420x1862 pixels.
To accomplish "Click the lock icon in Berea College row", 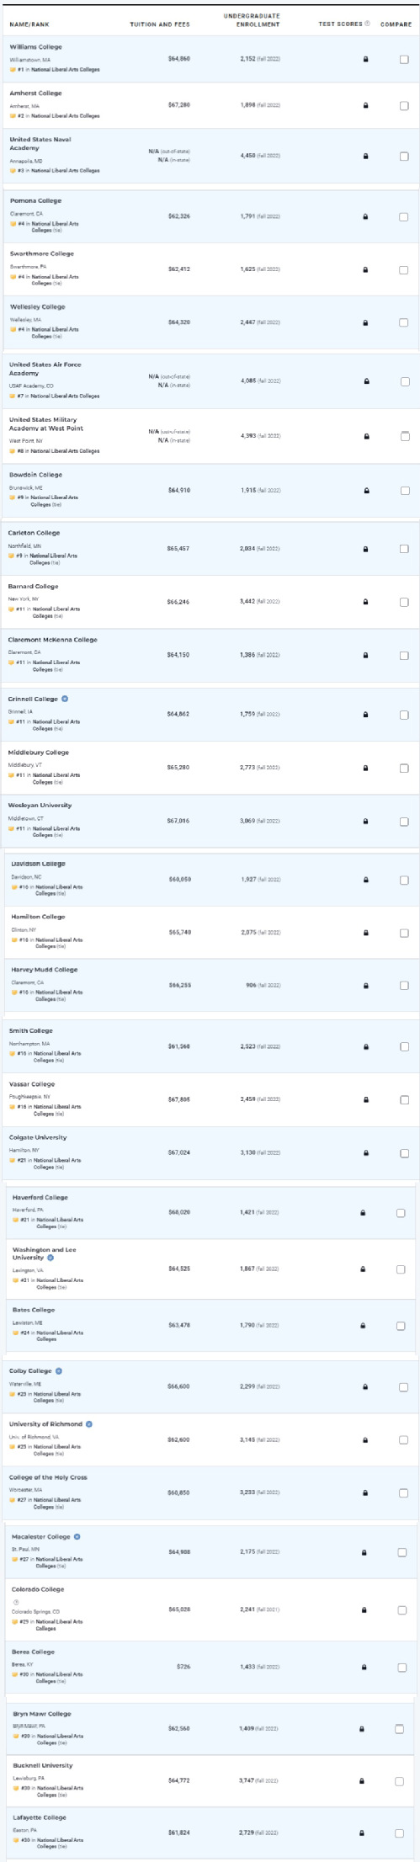I will (x=364, y=1666).
